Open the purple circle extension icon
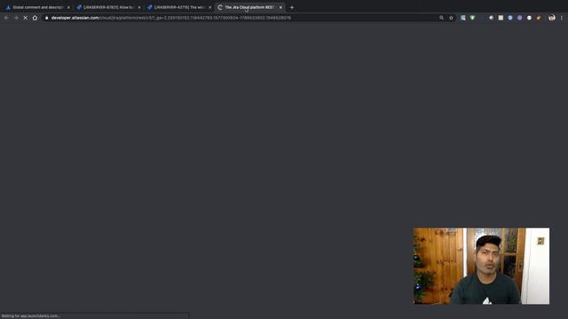 [x=519, y=18]
